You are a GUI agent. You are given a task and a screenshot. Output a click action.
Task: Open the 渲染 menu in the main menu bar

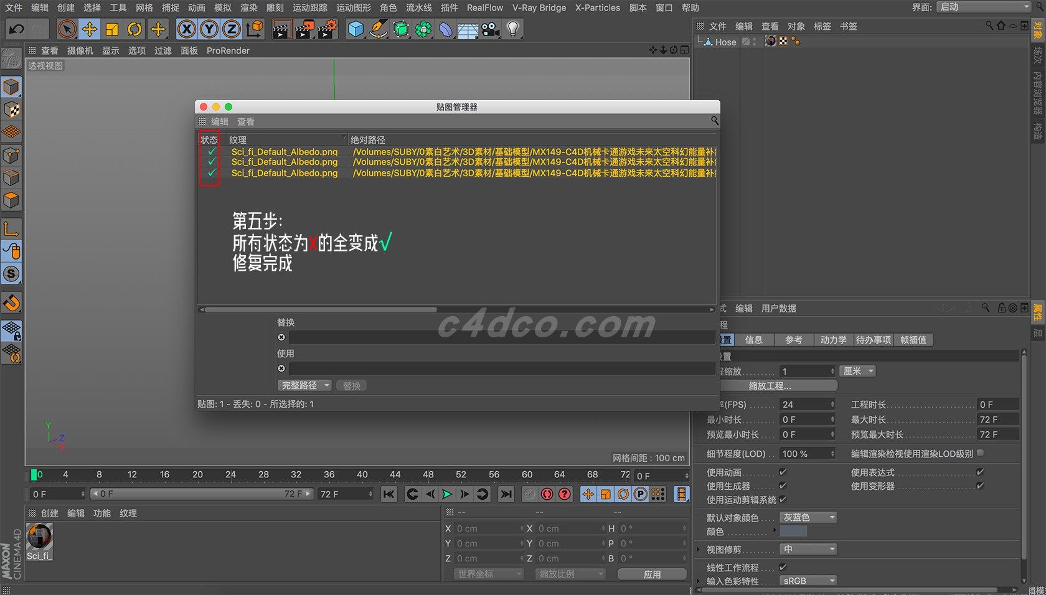click(x=249, y=7)
